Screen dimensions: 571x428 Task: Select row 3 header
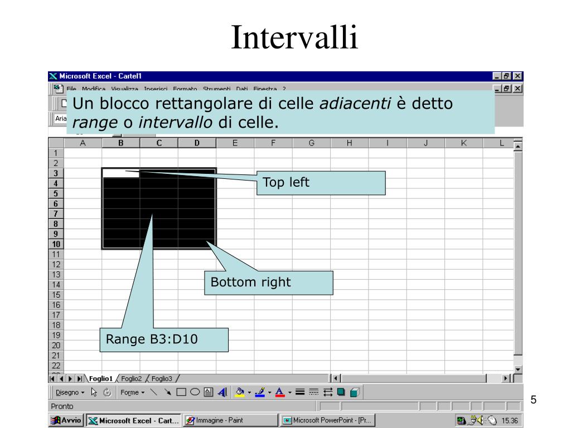[56, 173]
